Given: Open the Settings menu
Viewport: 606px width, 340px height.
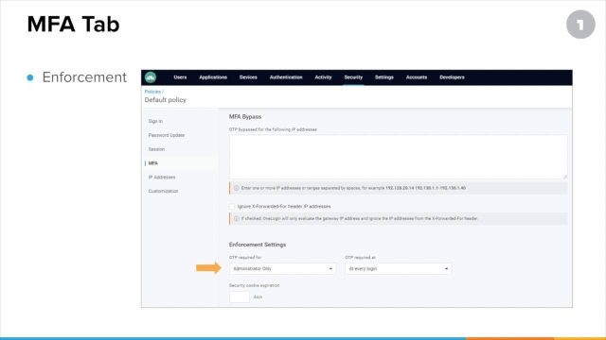Looking at the screenshot, I should 384,77.
